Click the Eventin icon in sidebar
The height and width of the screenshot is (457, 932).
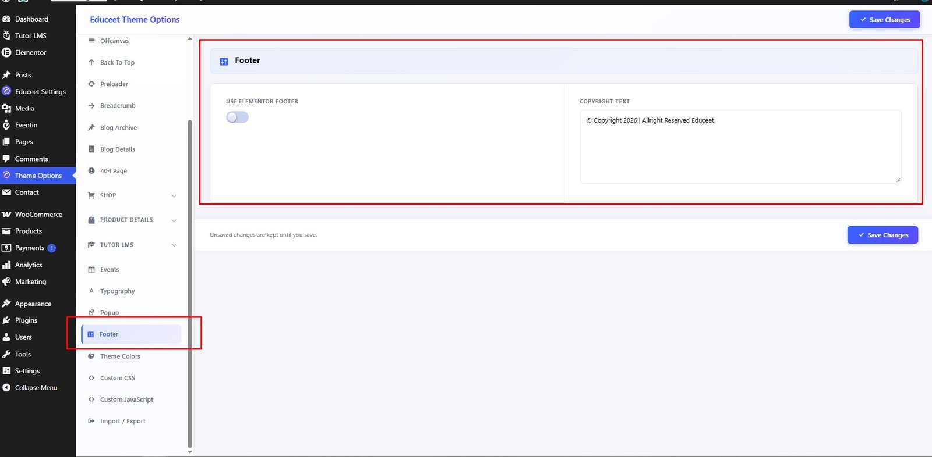click(6, 125)
